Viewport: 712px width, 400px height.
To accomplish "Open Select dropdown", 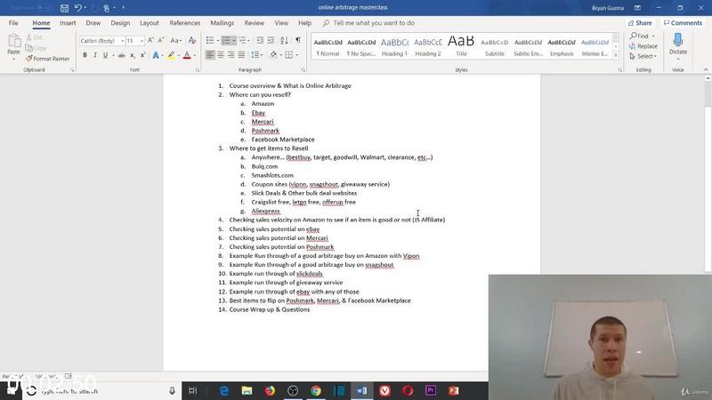I will pyautogui.click(x=643, y=56).
